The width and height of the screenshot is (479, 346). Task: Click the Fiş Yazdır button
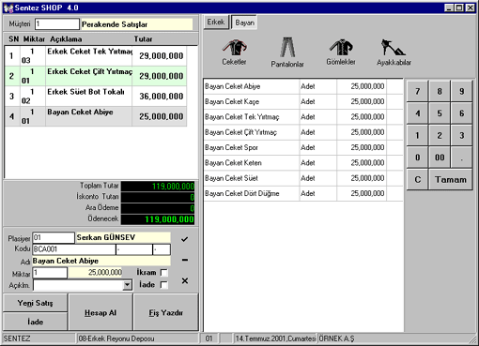(x=166, y=312)
